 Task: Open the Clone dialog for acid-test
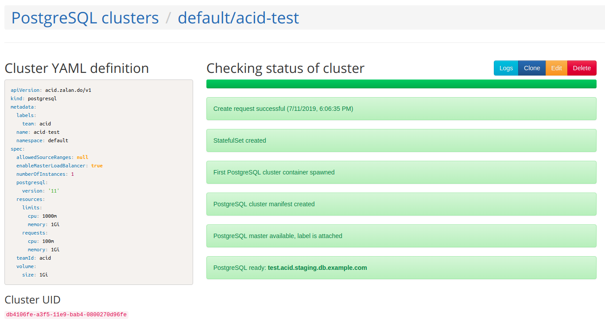531,68
